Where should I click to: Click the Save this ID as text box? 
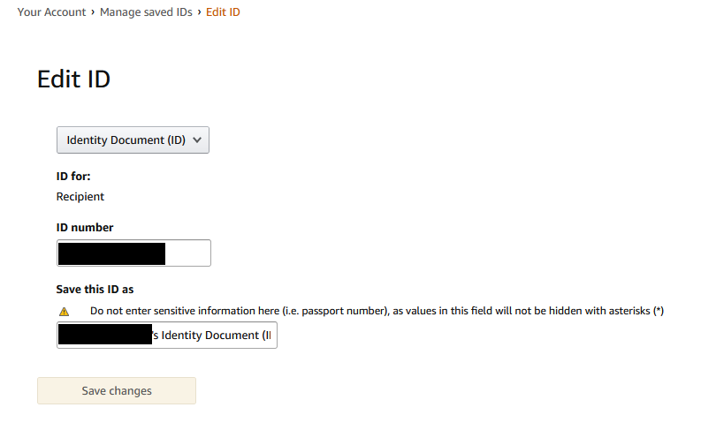pos(166,336)
